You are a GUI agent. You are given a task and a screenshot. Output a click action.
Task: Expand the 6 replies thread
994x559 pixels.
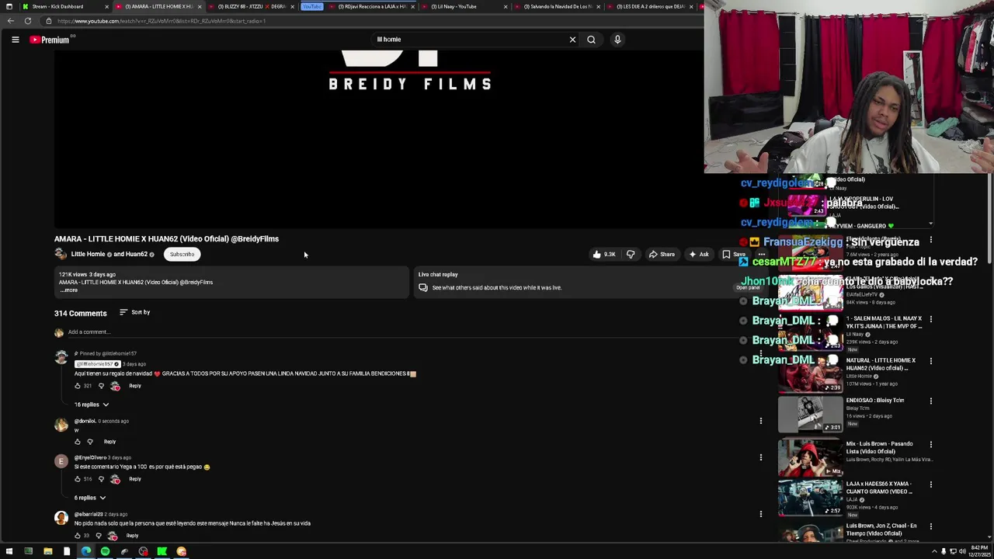tap(90, 498)
